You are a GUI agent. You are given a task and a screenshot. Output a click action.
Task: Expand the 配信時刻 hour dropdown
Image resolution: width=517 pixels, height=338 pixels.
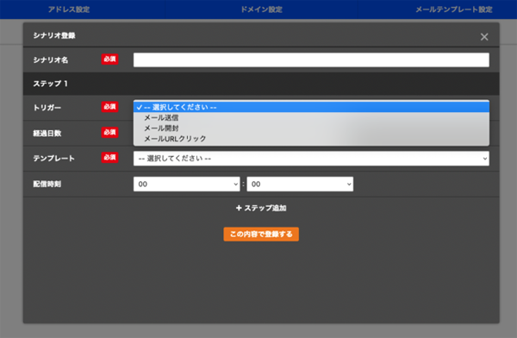pyautogui.click(x=187, y=185)
